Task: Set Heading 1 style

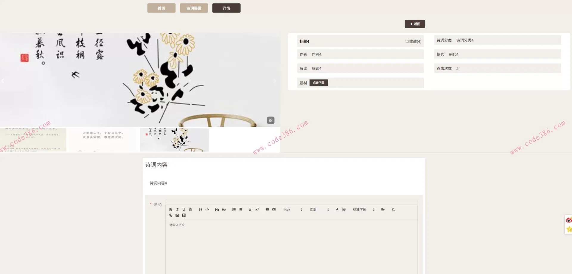Action: point(217,210)
